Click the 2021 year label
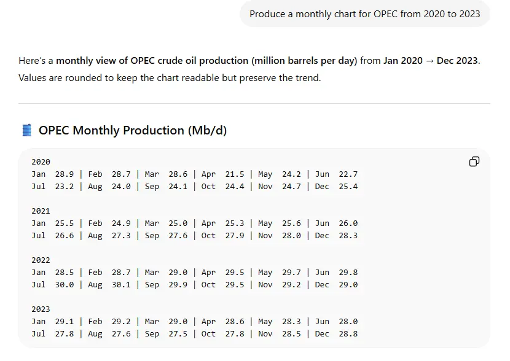 [41, 211]
